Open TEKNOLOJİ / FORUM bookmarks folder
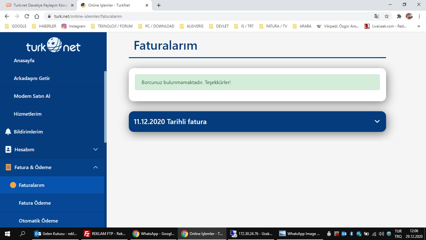 (112, 26)
